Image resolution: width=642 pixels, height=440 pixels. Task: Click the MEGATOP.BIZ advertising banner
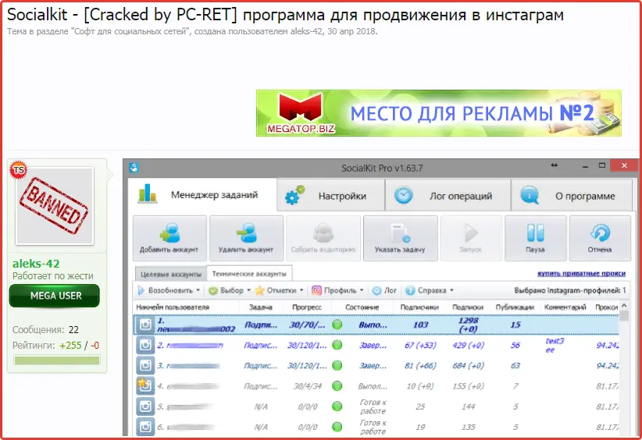click(x=438, y=113)
